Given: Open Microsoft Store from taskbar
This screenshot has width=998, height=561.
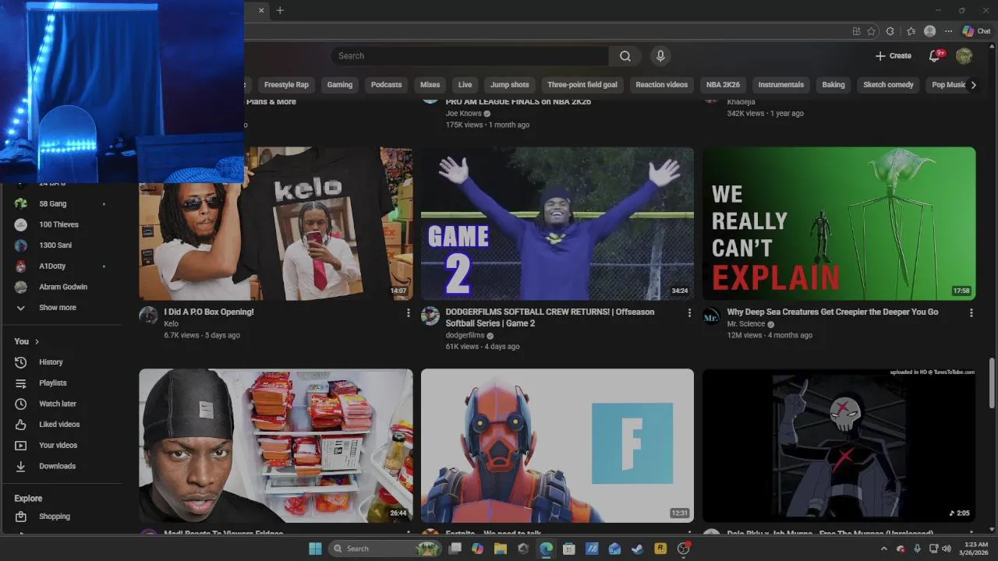Looking at the screenshot, I should (x=569, y=549).
